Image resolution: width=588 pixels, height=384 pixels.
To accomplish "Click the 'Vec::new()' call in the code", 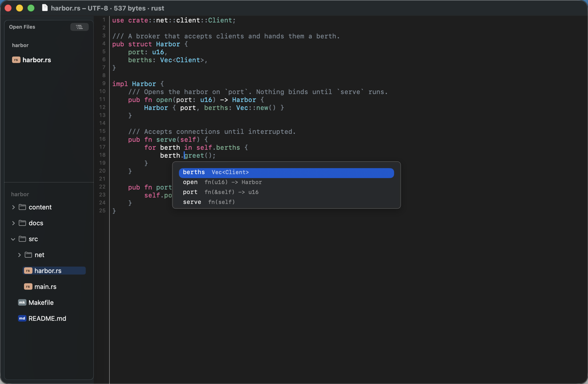I will [256, 108].
